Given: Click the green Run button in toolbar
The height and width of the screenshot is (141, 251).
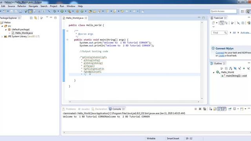Looking at the screenshot, I should 62,11.
